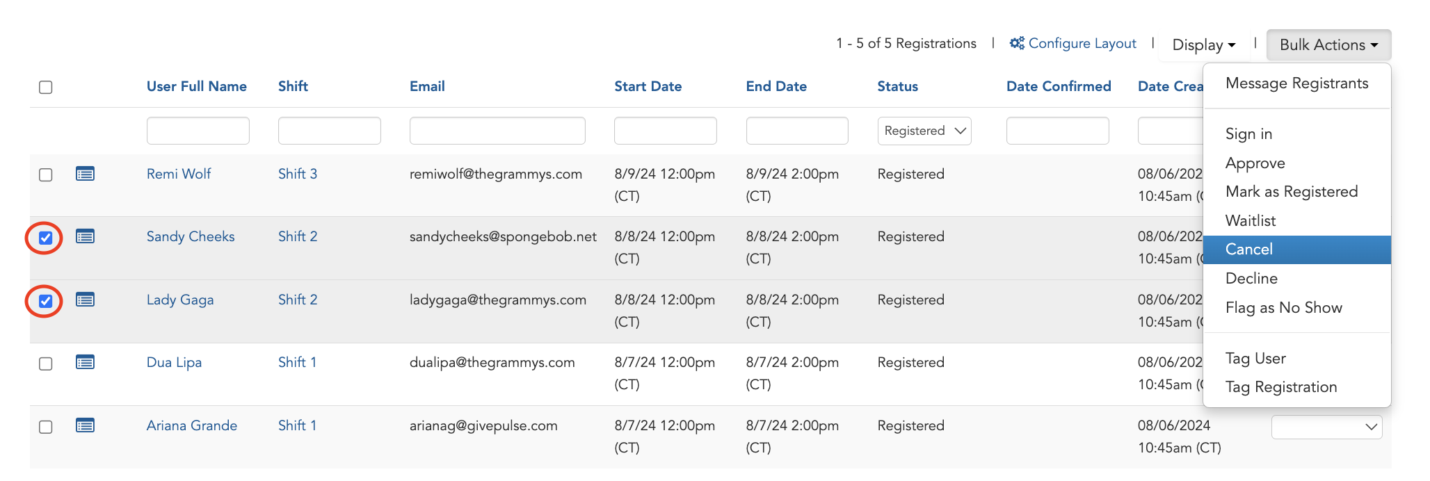Open Shift 1 link in Ariana Grande row
1430x481 pixels.
[297, 425]
